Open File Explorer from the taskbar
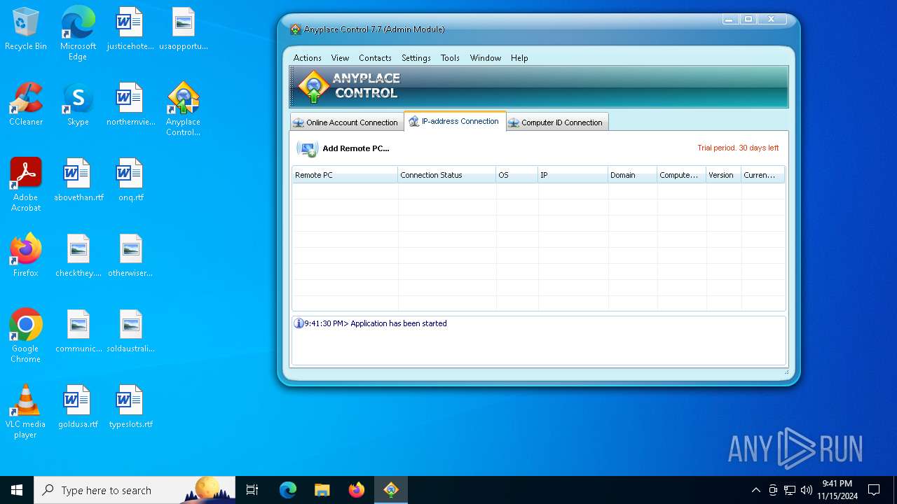This screenshot has width=897, height=504. pyautogui.click(x=322, y=490)
